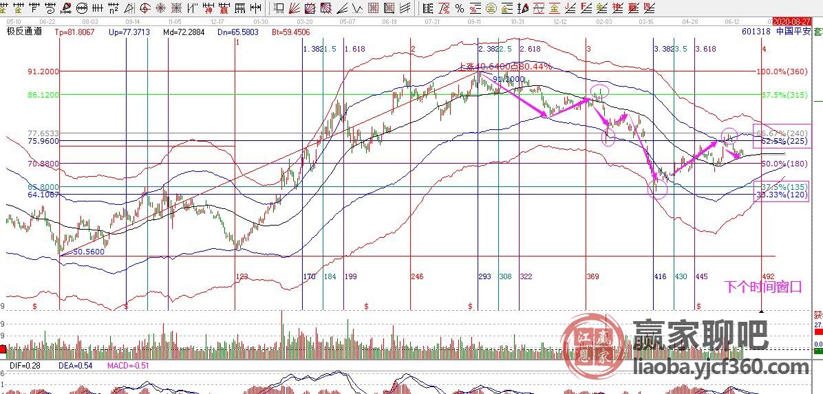Click the 100.0%(360) retracement label

coord(783,72)
